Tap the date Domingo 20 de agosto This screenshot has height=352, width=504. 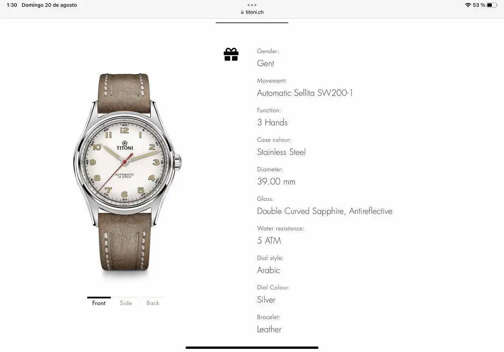click(49, 5)
